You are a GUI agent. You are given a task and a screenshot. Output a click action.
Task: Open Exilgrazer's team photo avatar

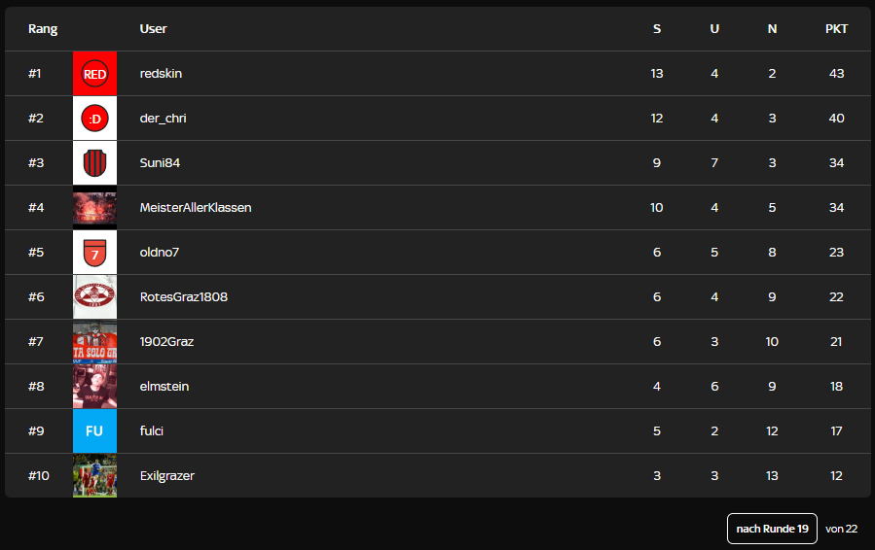pyautogui.click(x=94, y=476)
